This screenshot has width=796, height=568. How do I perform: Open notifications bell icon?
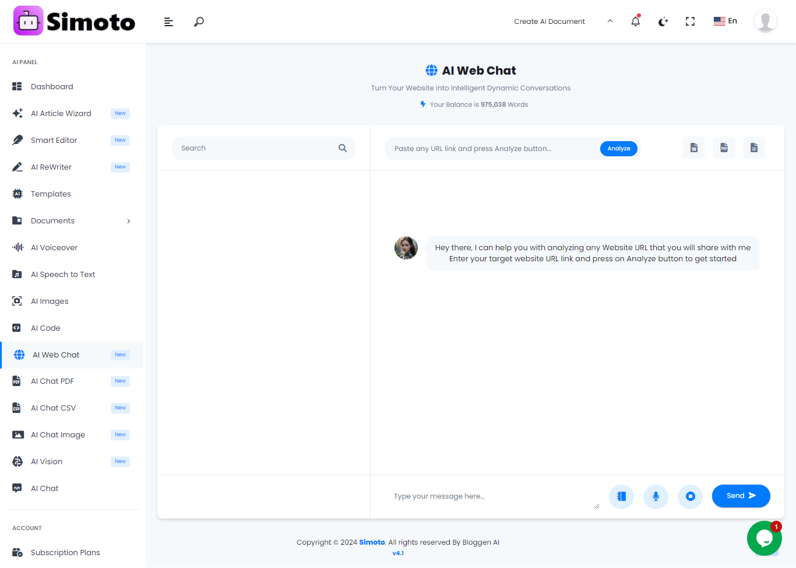pos(636,21)
